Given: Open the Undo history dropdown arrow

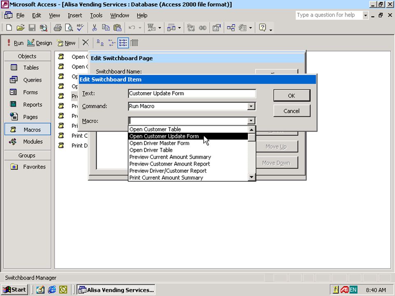Looking at the screenshot, I should click(139, 28).
